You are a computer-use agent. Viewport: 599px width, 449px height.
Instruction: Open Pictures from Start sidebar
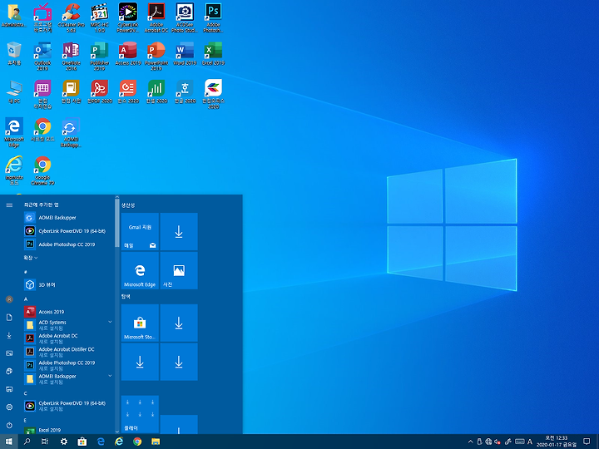[9, 353]
